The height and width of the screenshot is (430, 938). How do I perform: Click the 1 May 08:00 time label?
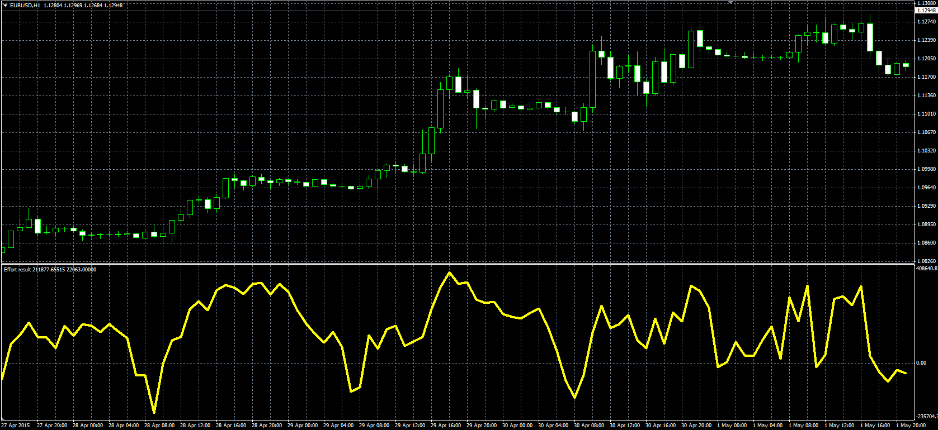(804, 426)
